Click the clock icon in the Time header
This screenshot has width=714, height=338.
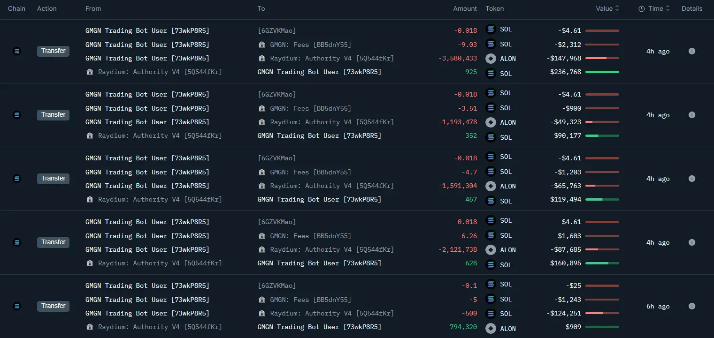tap(642, 9)
